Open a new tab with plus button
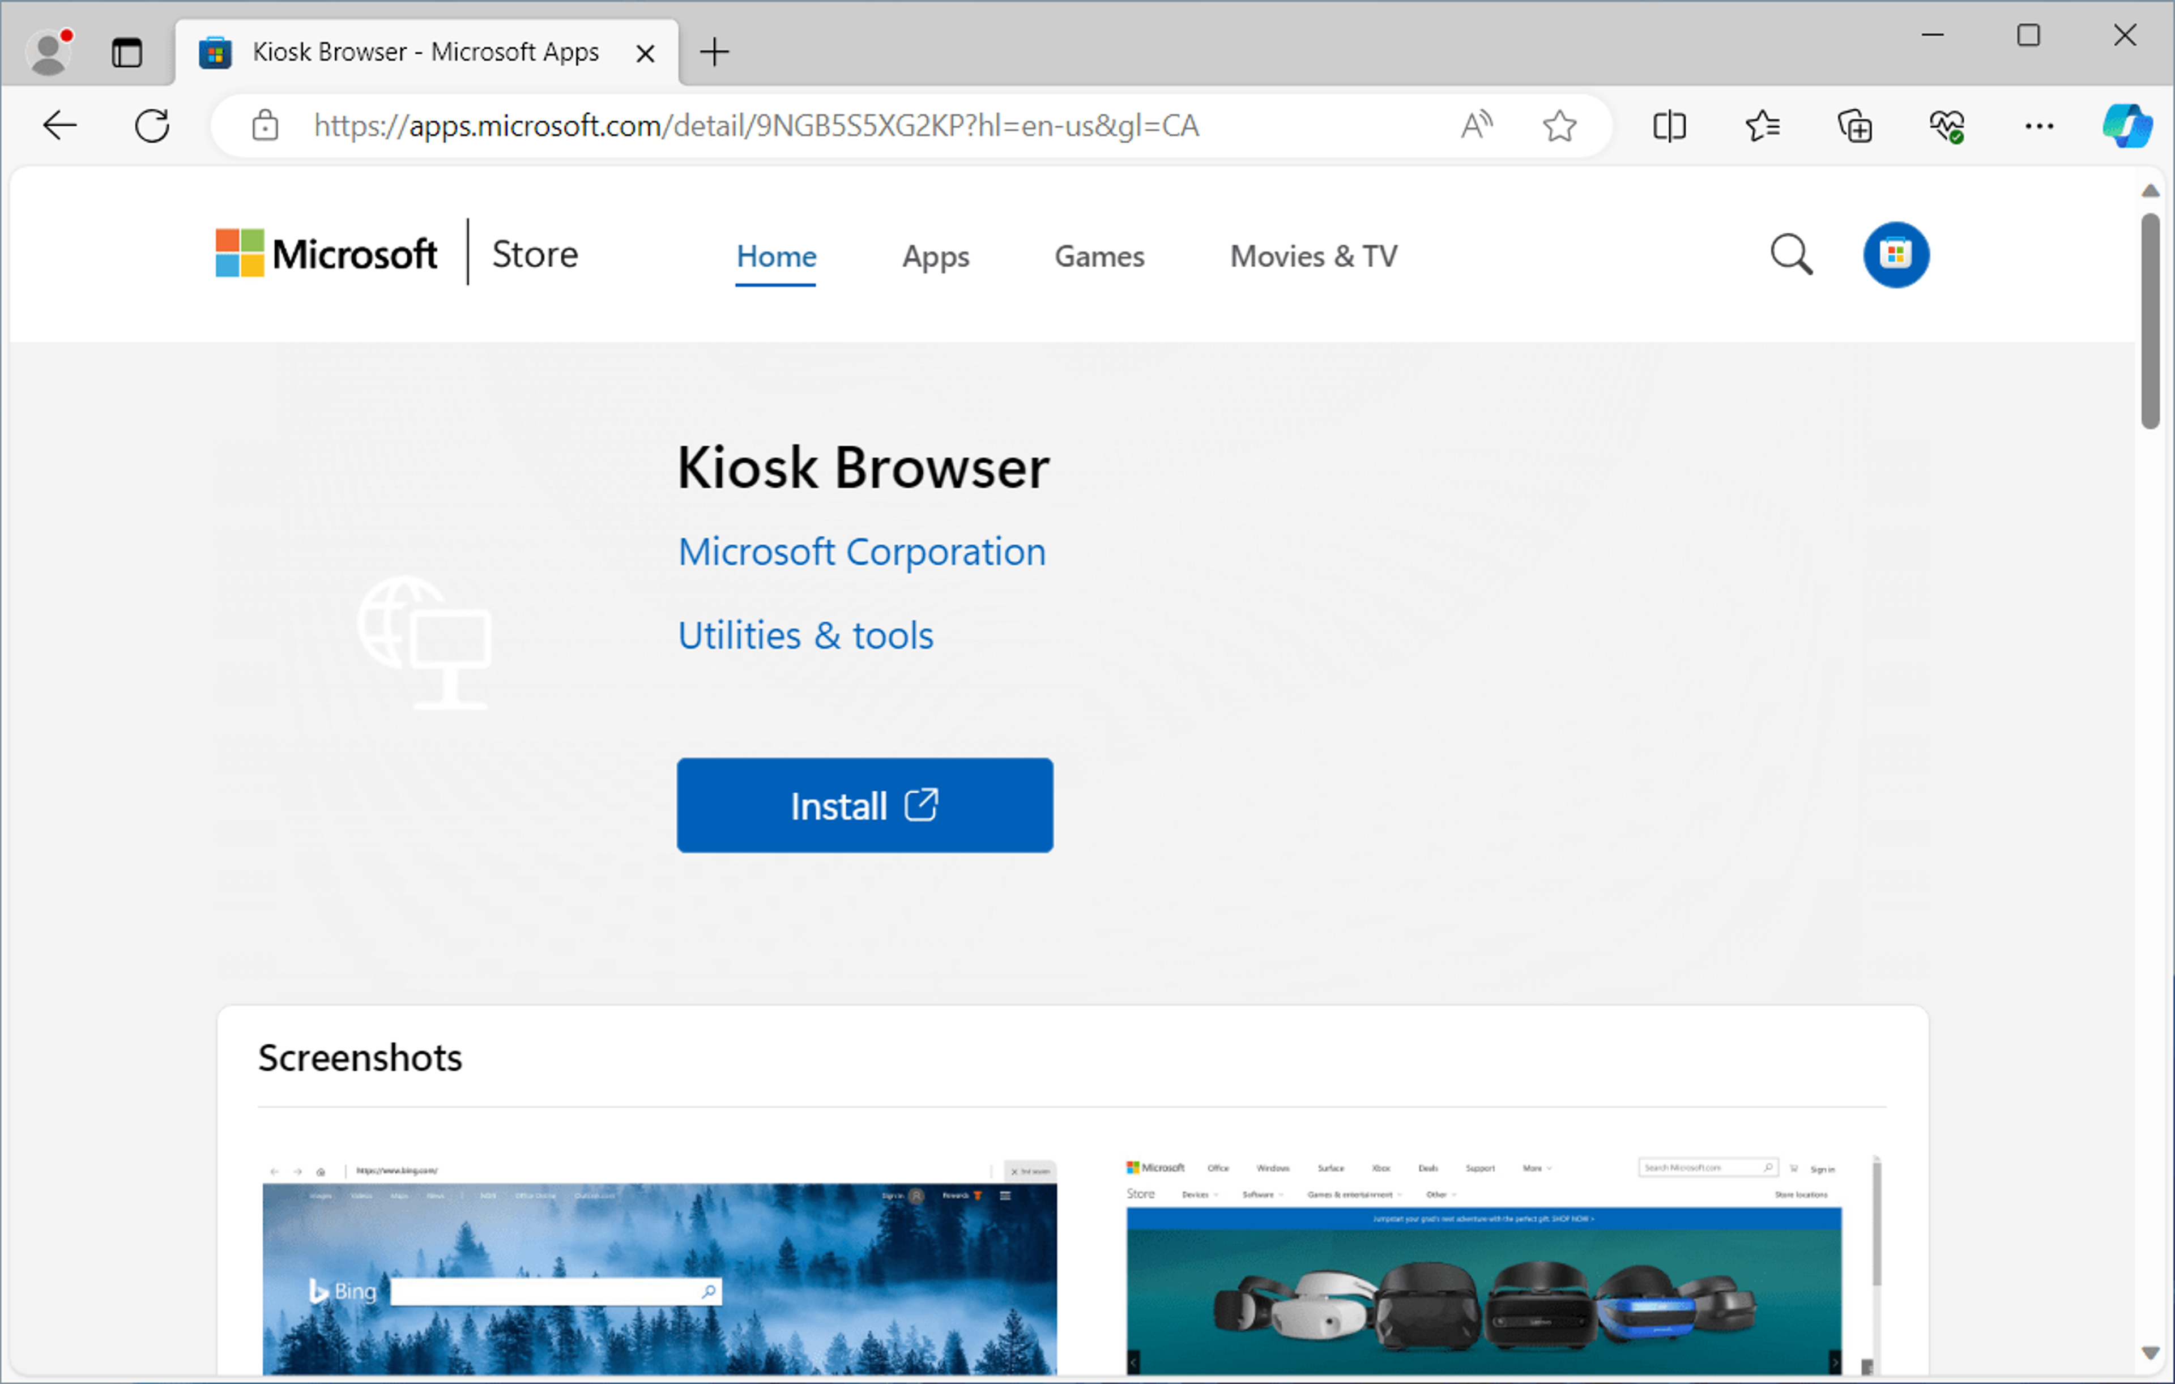This screenshot has height=1384, width=2175. click(714, 52)
